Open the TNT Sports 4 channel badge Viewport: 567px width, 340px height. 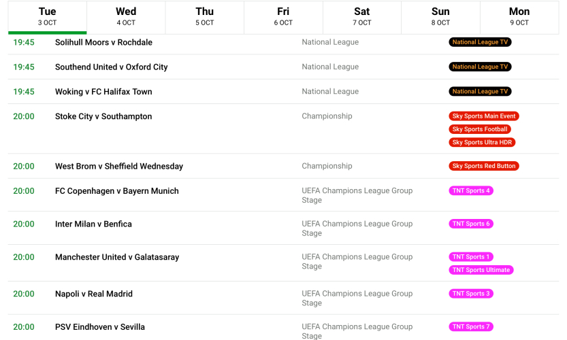[471, 190]
